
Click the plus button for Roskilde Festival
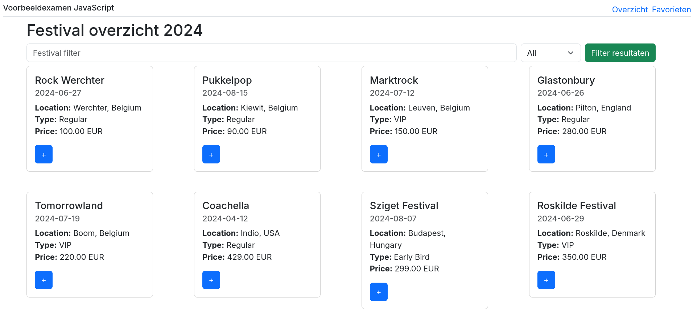coord(546,280)
